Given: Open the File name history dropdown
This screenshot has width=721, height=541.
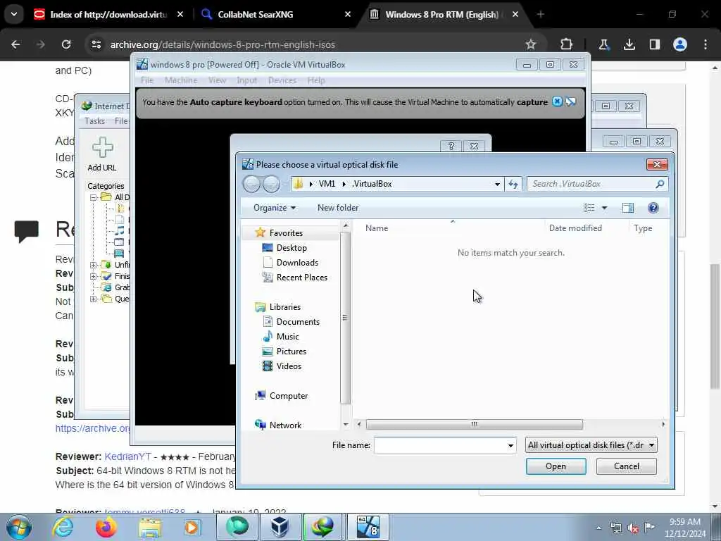Looking at the screenshot, I should click(x=510, y=445).
